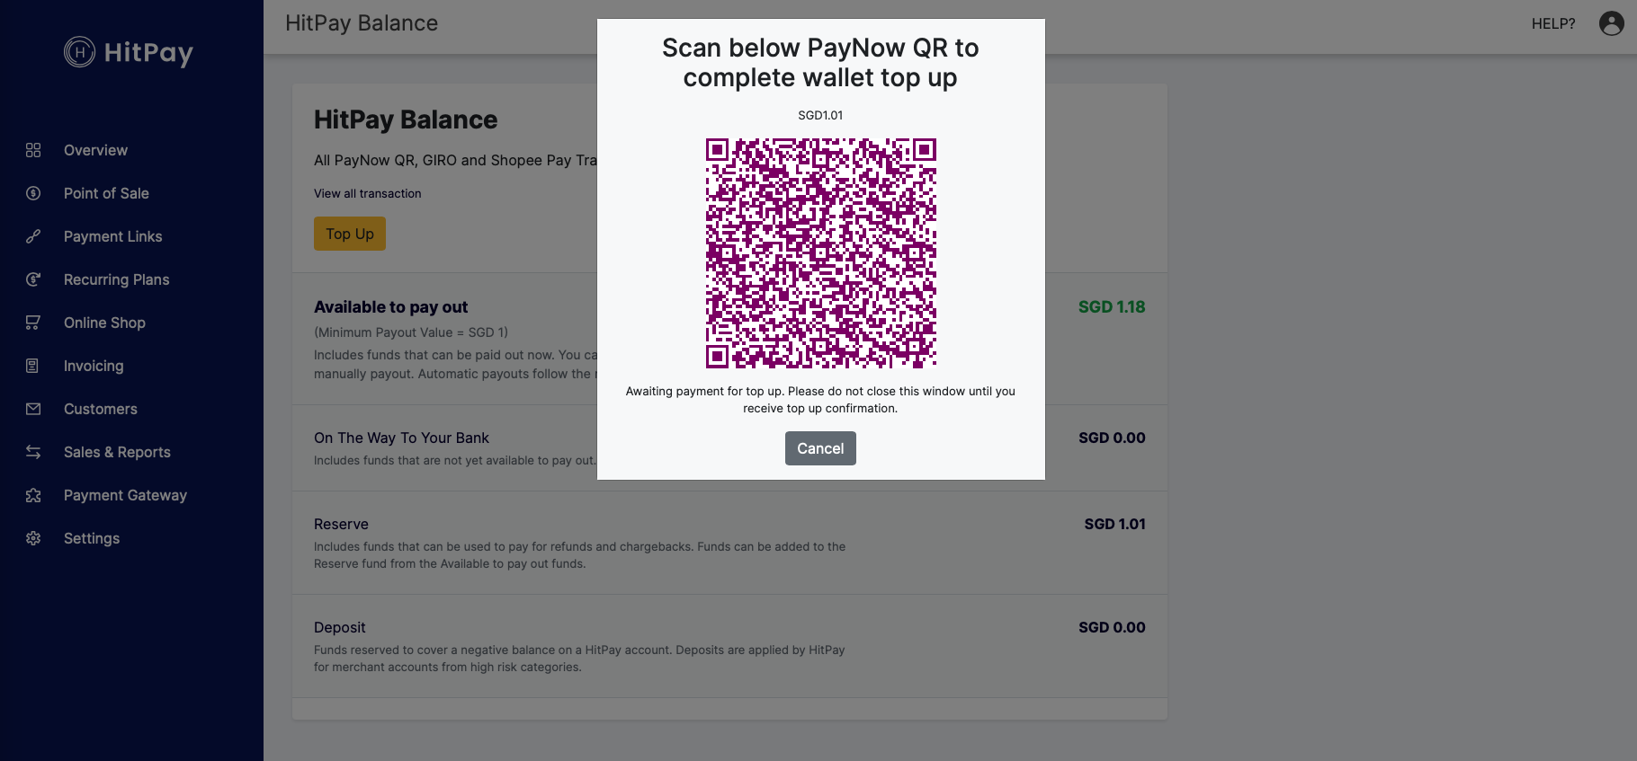The image size is (1637, 761).
Task: Click the PayNow QR code image
Action: point(820,253)
